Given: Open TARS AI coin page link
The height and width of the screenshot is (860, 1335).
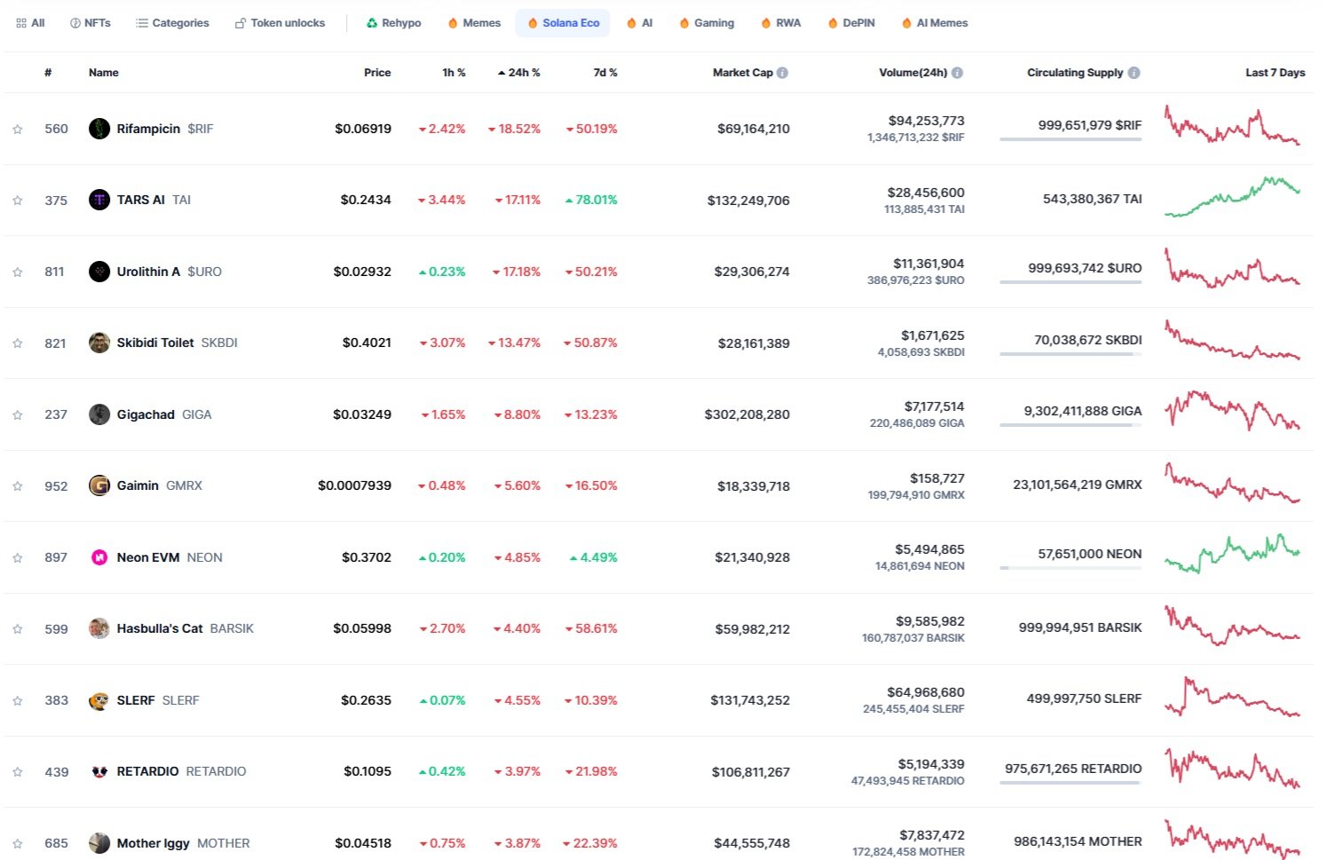Looking at the screenshot, I should [154, 200].
